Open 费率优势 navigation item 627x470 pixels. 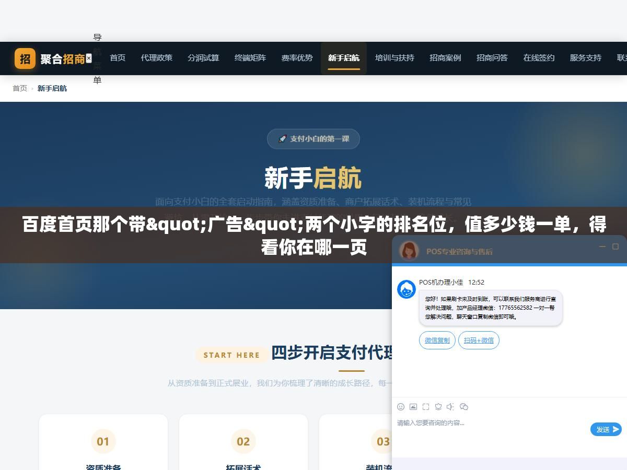click(297, 58)
